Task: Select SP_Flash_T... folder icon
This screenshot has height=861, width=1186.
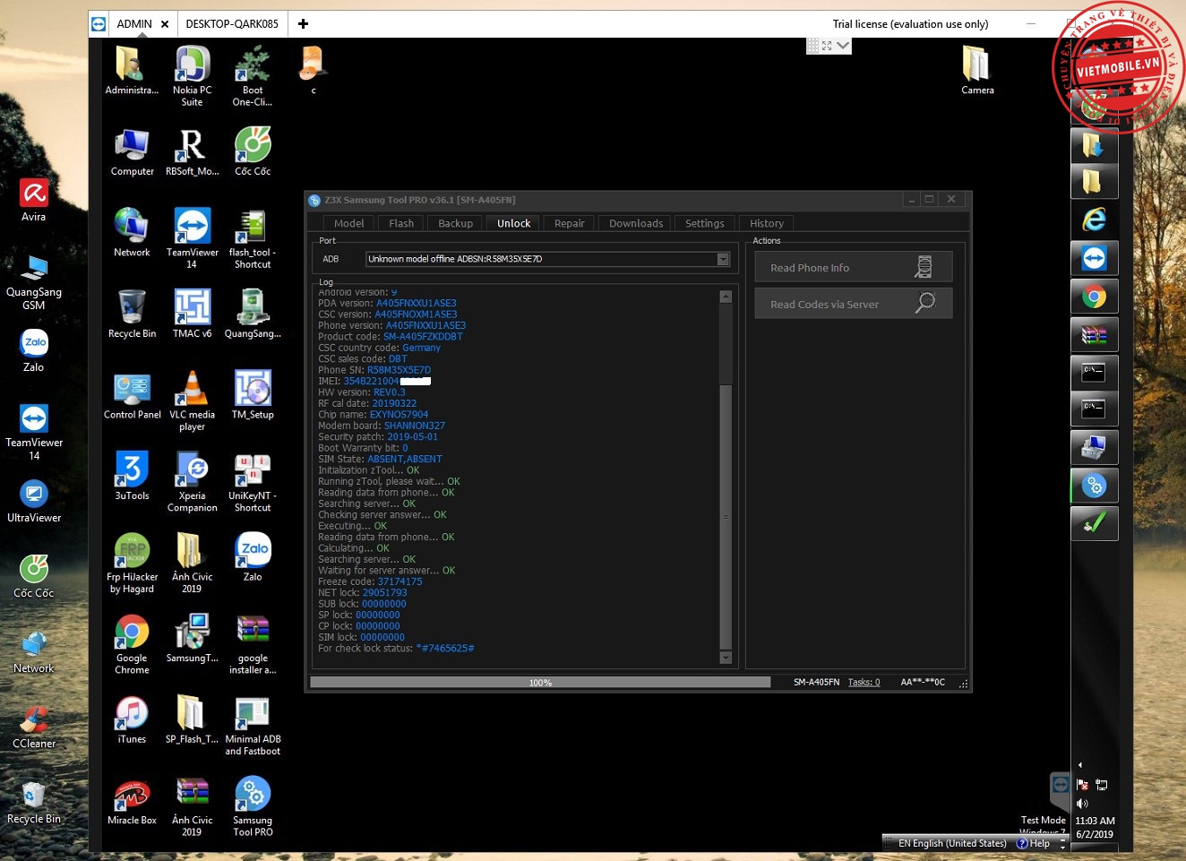Action: (x=193, y=719)
